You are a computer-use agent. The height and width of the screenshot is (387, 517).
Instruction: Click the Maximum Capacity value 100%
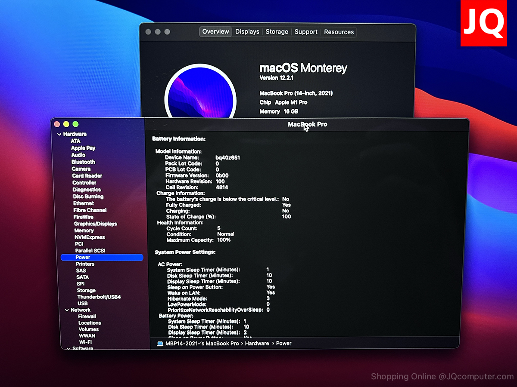(224, 240)
